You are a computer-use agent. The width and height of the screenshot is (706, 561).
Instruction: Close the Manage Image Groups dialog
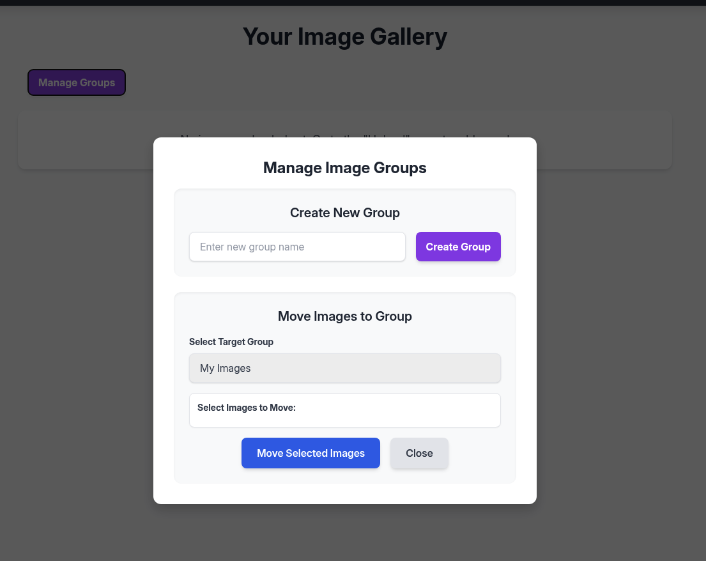(x=419, y=453)
